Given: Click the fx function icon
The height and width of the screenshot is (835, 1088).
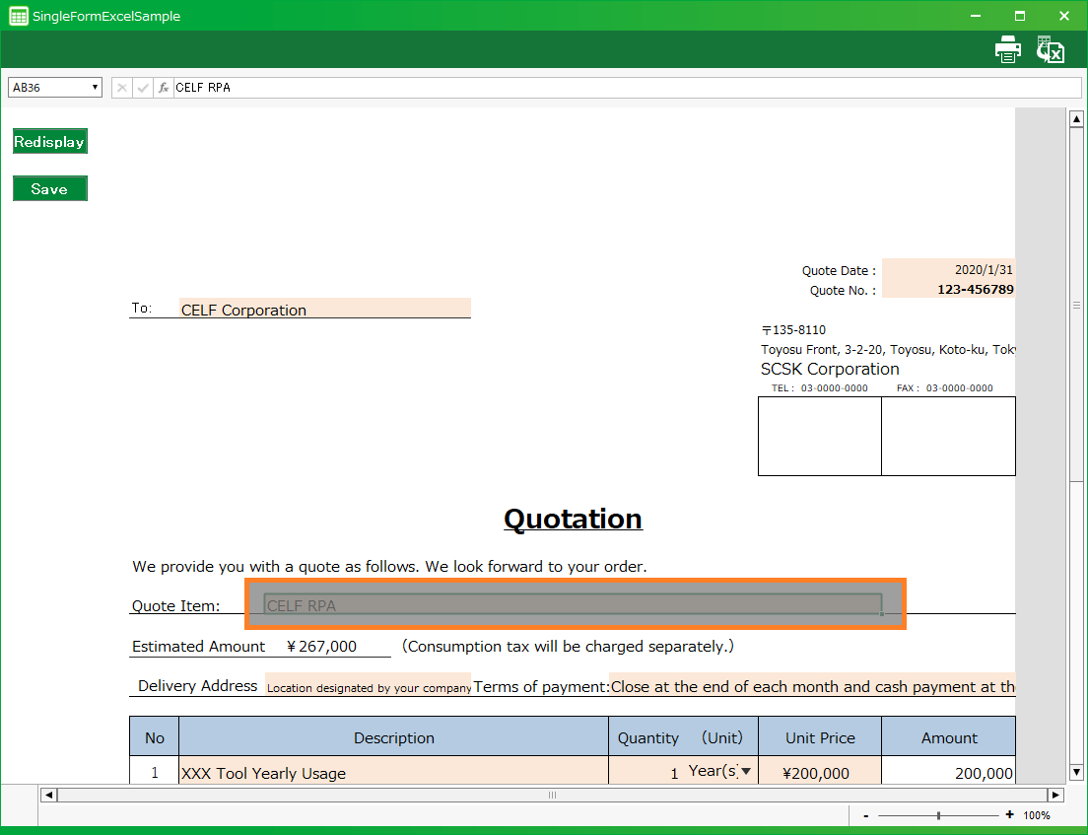Looking at the screenshot, I should pos(164,88).
